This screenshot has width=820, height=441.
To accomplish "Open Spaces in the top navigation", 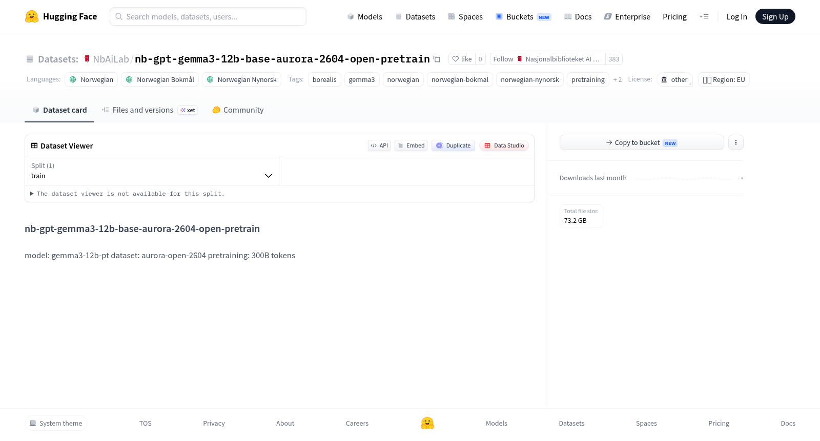I will [x=465, y=17].
